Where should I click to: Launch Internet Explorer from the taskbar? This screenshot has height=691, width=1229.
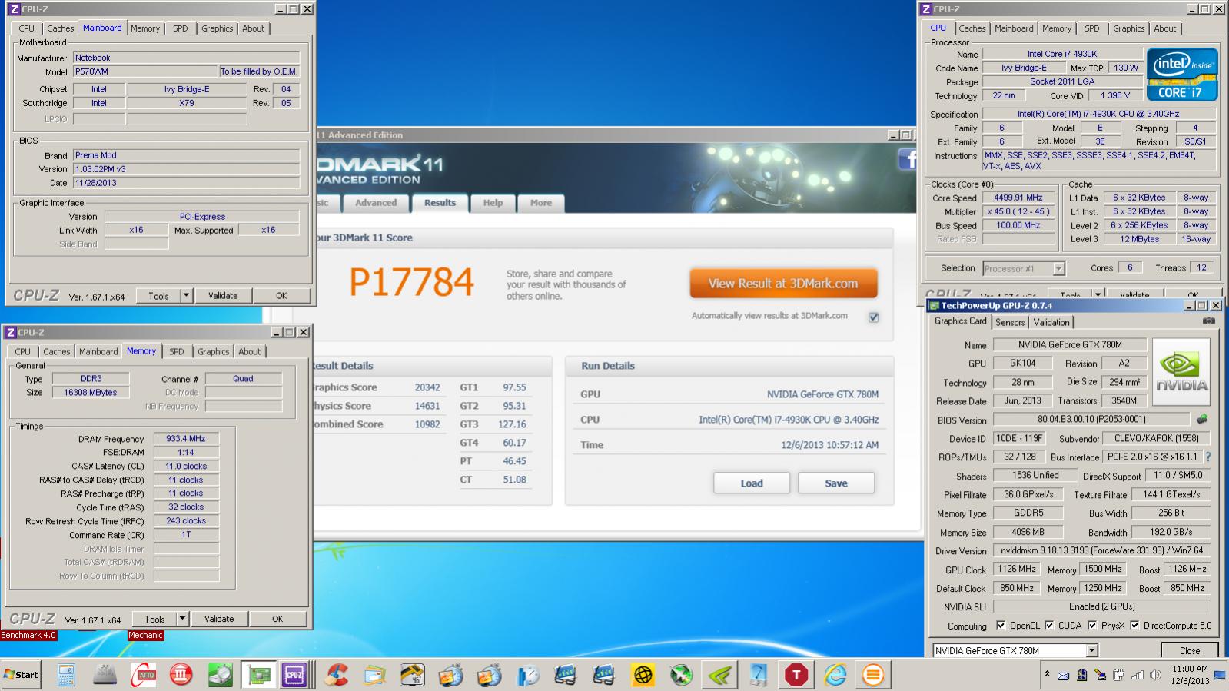tap(835, 675)
